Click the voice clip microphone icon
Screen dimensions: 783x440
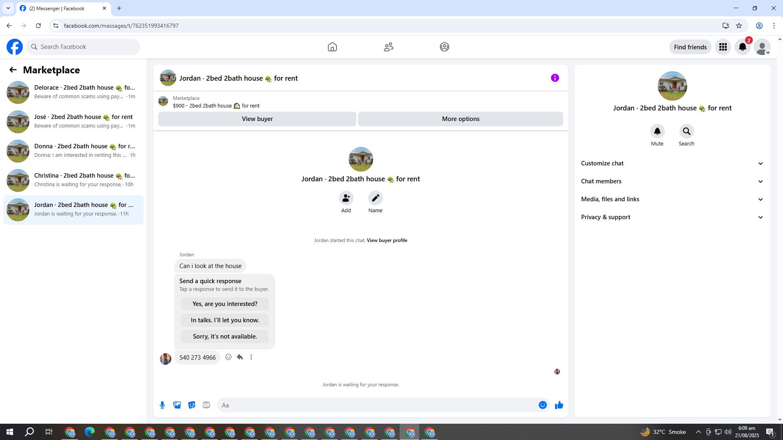162,405
